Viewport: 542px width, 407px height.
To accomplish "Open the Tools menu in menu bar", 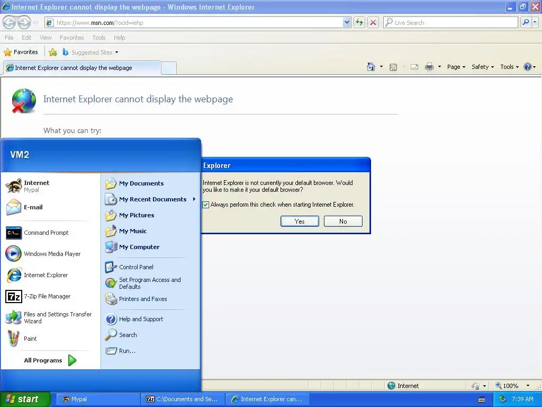I will 99,38.
